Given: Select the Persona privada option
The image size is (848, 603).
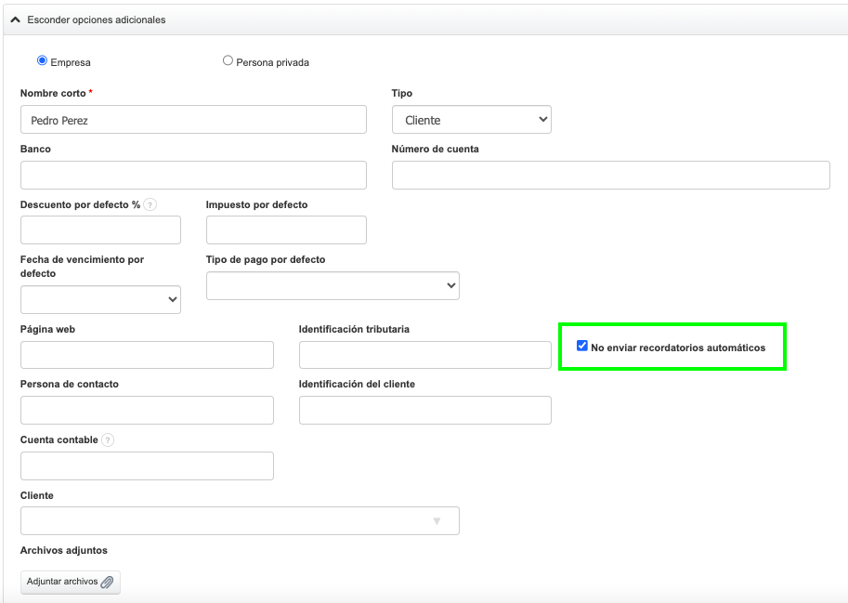Looking at the screenshot, I should point(228,61).
